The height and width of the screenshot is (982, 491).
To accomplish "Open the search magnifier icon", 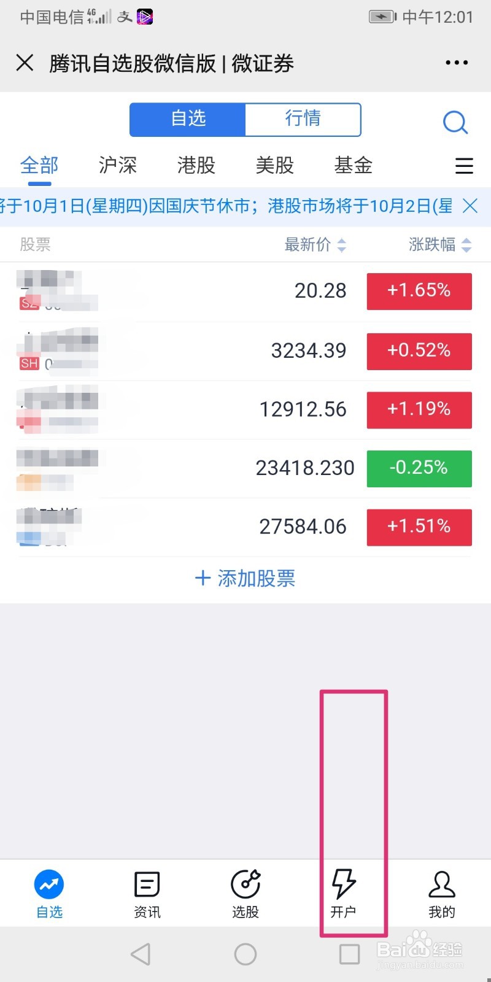I will pyautogui.click(x=455, y=123).
